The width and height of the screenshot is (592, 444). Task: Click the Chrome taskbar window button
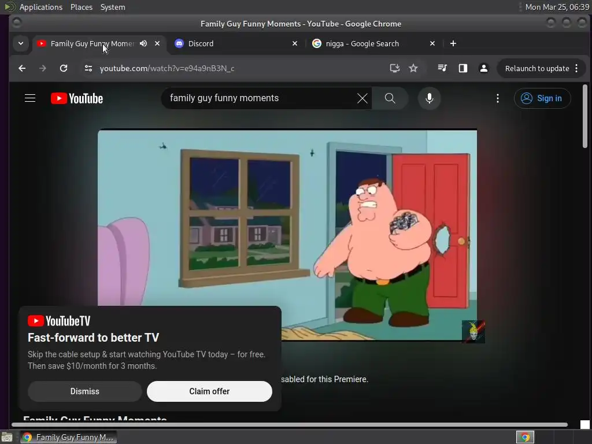click(x=69, y=437)
